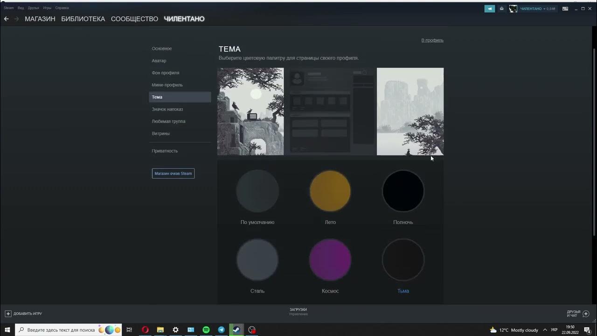
Task: Open Friends and Chat plus icon
Action: 586,314
